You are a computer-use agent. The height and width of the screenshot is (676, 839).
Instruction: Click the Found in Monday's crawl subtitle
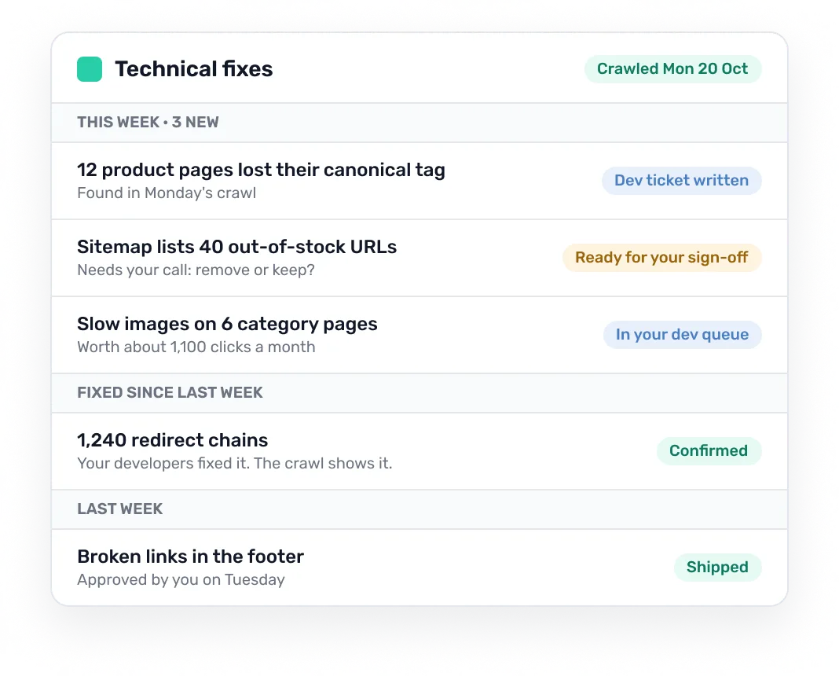coord(167,193)
